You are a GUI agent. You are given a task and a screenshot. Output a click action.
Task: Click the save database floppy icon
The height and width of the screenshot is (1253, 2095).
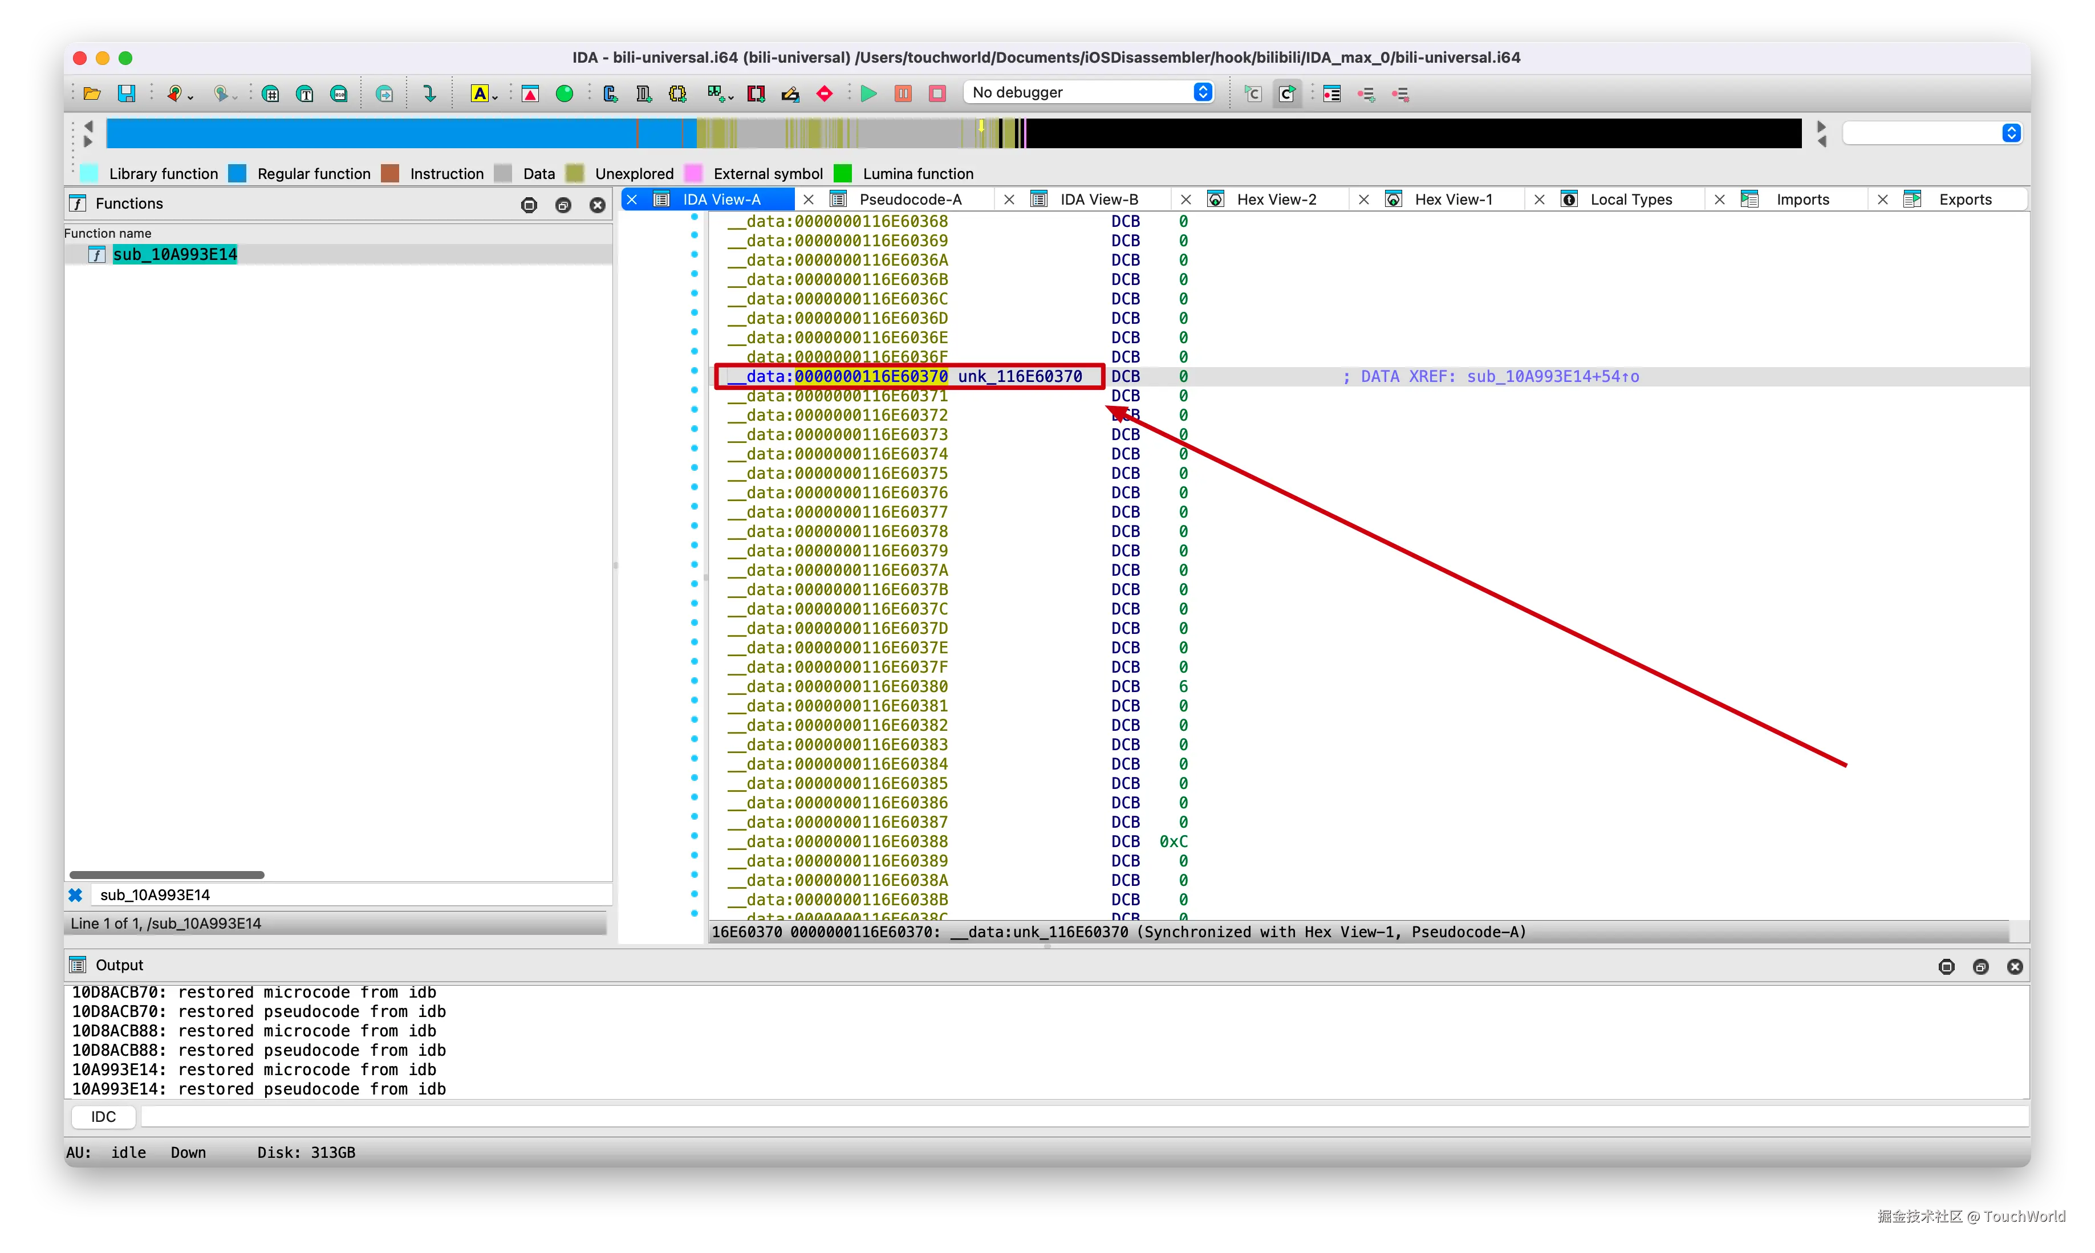(127, 93)
